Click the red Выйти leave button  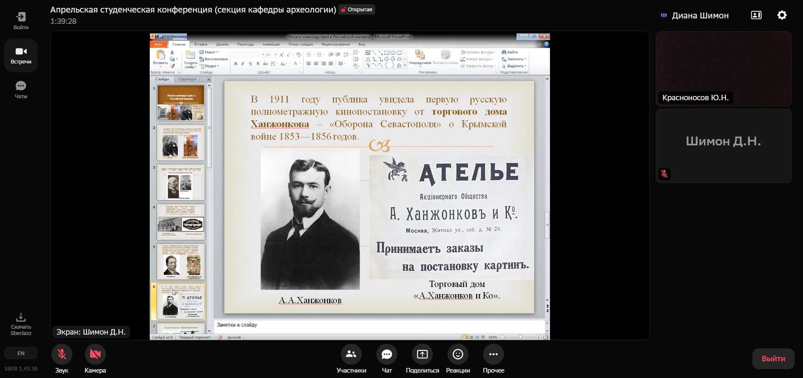click(773, 359)
